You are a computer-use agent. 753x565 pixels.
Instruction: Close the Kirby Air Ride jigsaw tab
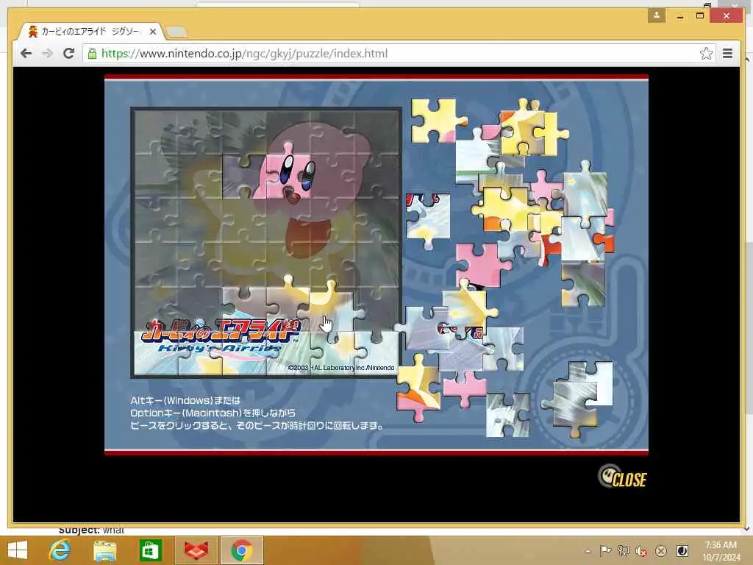click(153, 32)
